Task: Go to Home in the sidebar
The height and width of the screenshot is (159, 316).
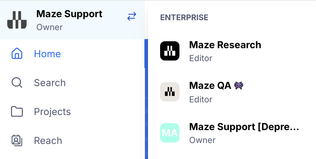Action: [47, 54]
